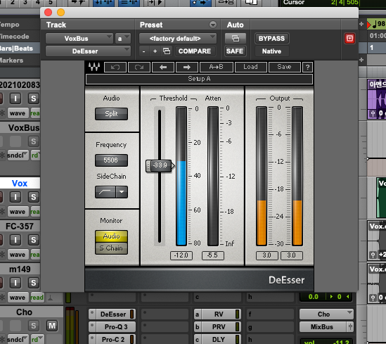The height and width of the screenshot is (344, 386).
Task: Select the Vox track name
Action: pyautogui.click(x=20, y=183)
